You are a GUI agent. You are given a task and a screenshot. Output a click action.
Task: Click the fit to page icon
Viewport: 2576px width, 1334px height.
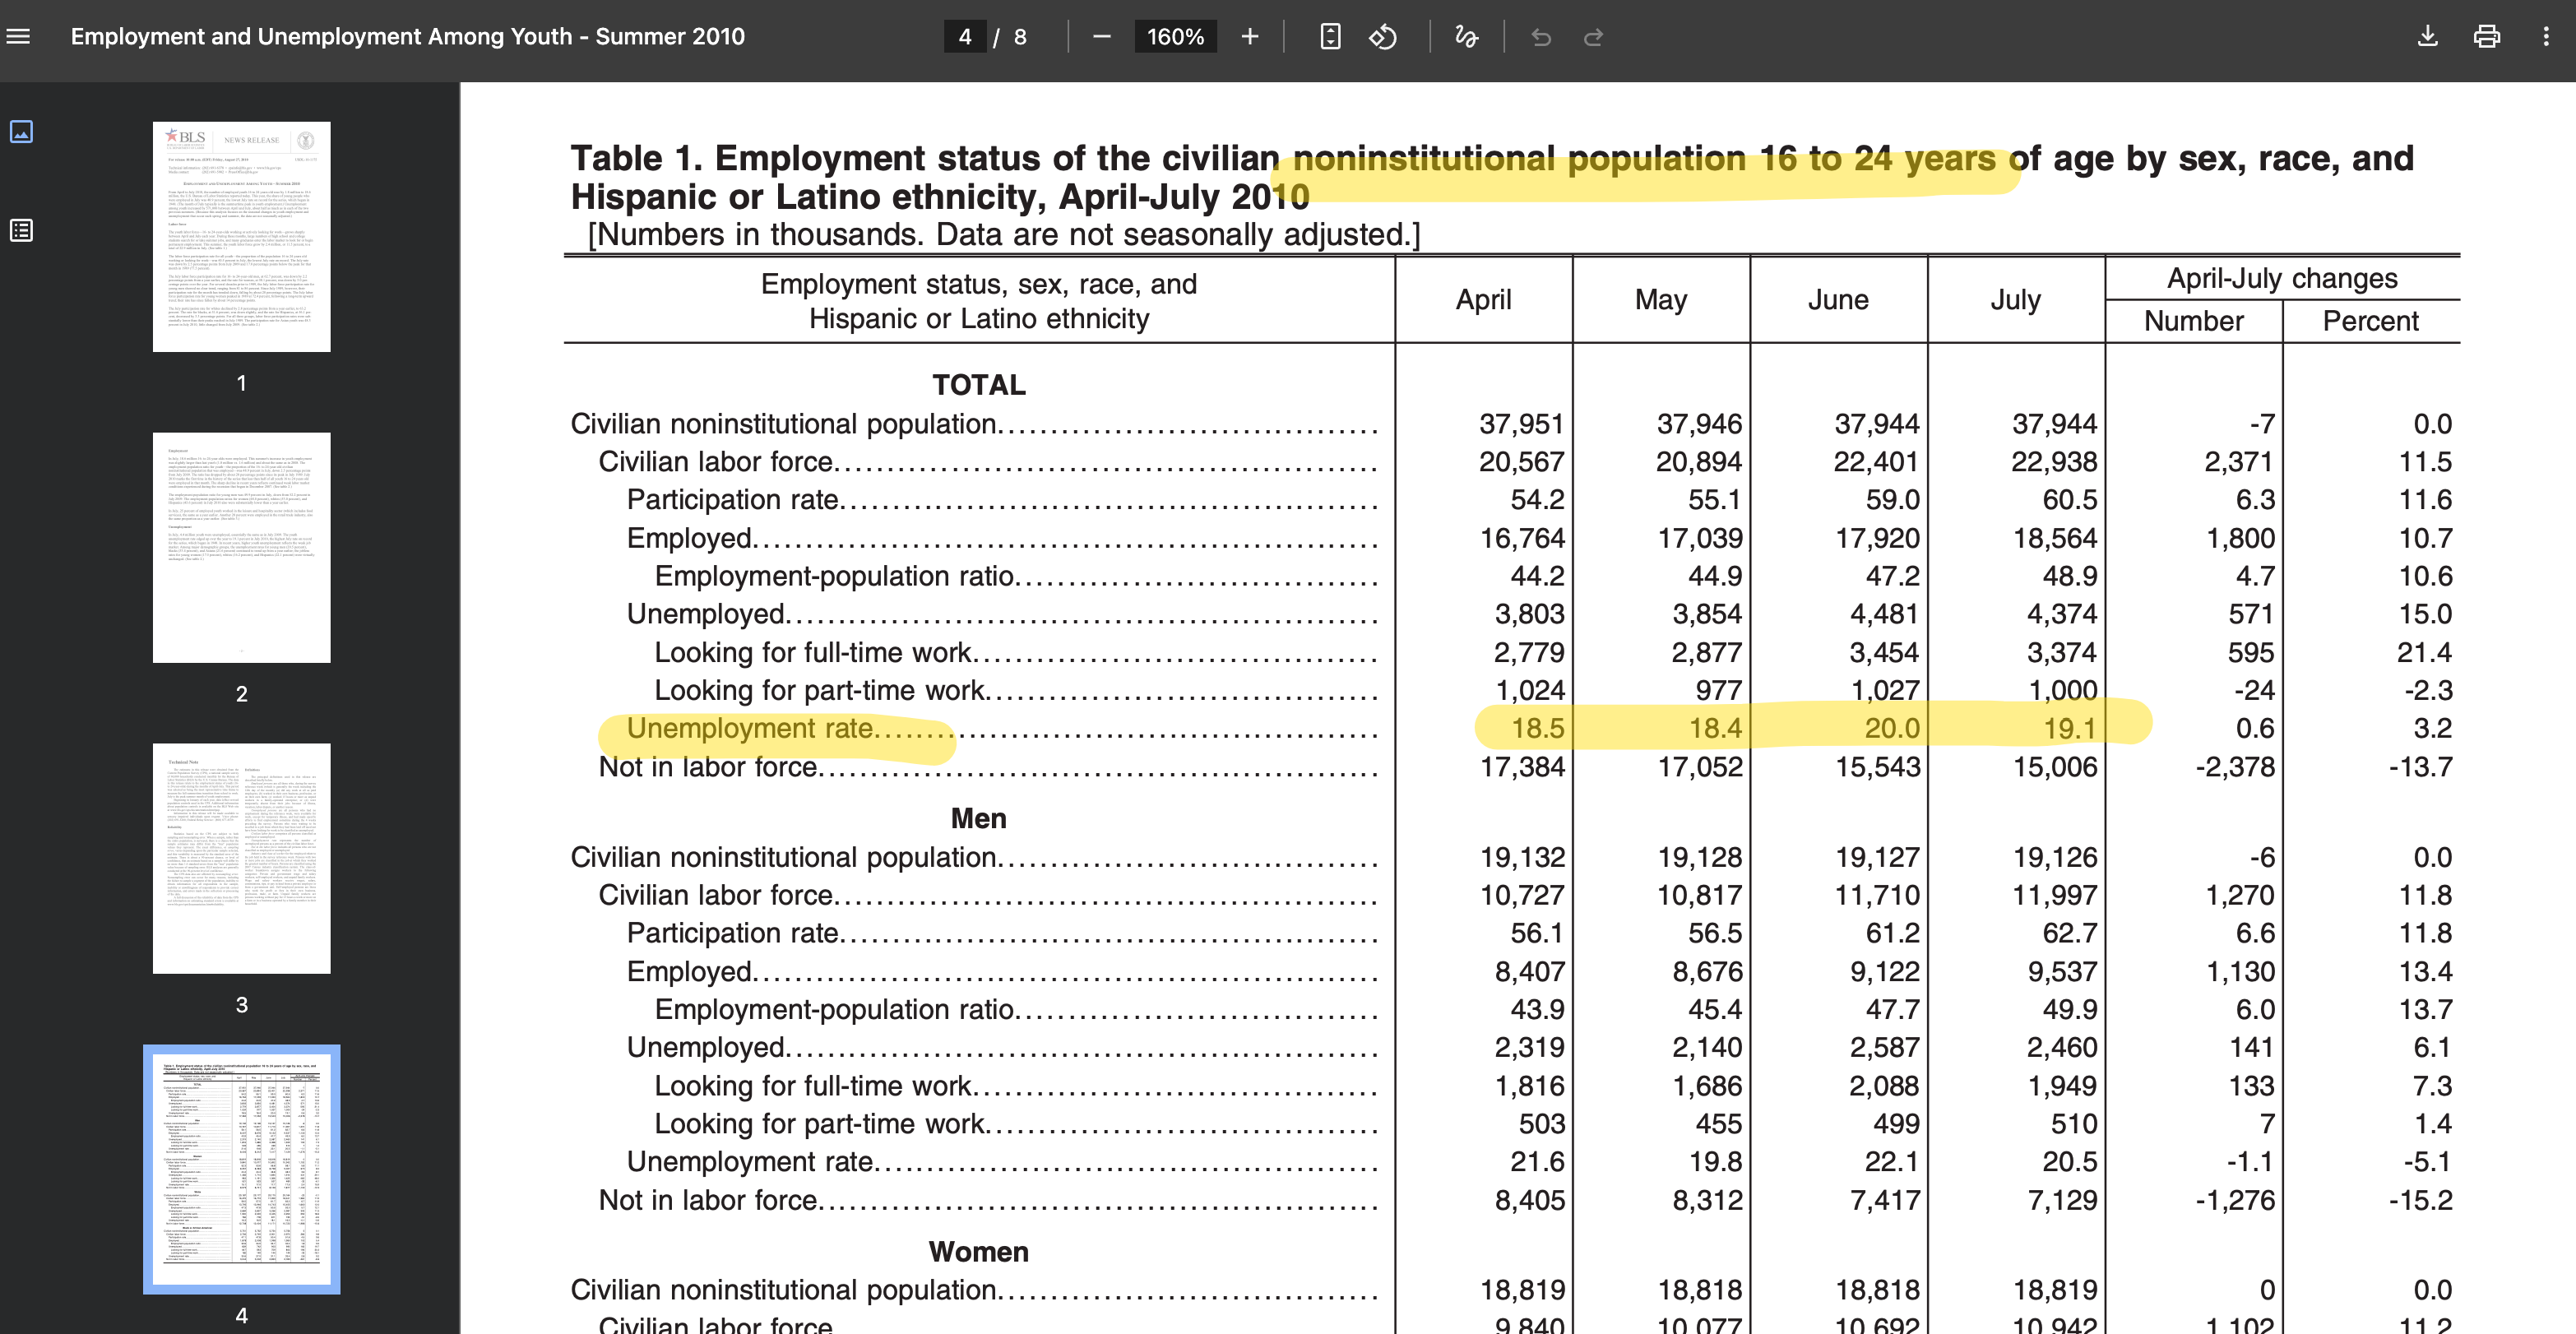[1329, 37]
